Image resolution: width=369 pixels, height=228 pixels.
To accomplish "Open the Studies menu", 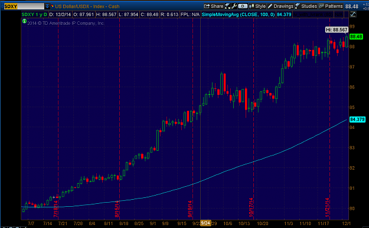I will pyautogui.click(x=306, y=6).
